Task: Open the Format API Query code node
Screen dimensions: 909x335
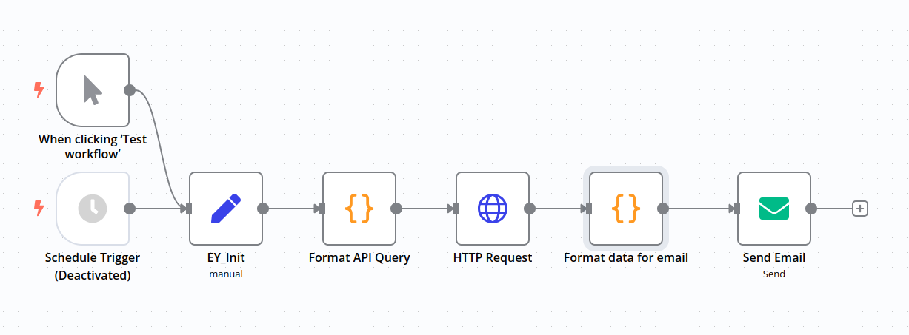Action: 359,209
